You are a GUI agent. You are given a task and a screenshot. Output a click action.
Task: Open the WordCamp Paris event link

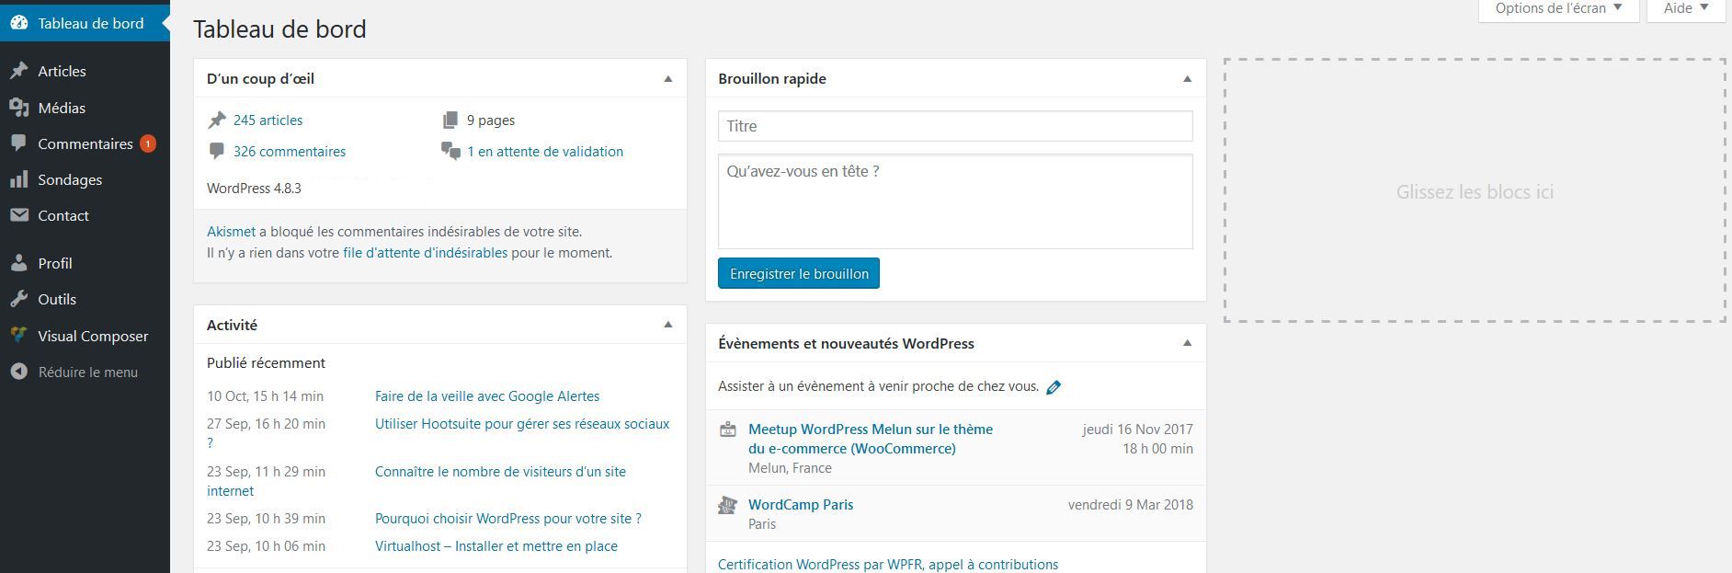801,505
